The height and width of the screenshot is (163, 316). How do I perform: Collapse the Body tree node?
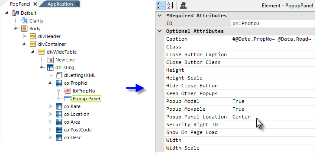point(15,29)
